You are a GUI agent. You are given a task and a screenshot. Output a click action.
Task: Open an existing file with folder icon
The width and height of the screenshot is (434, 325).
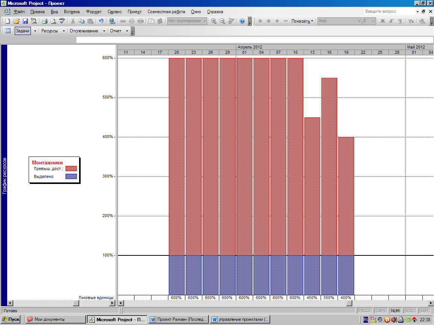(17, 21)
